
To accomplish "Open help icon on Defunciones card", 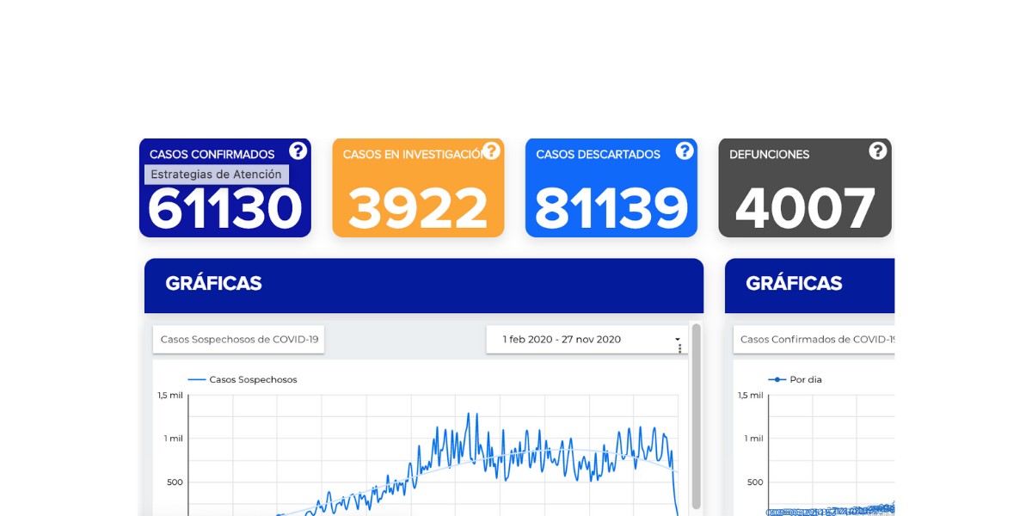I will click(x=877, y=151).
